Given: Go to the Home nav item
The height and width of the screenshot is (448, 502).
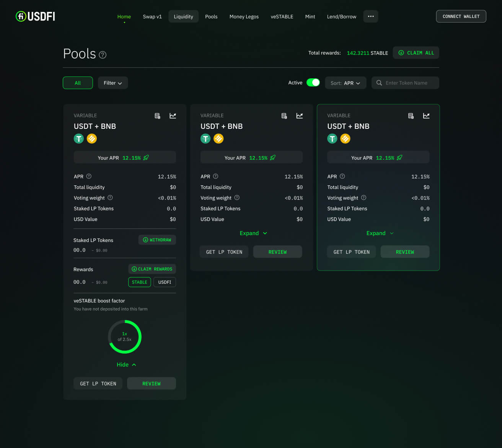Looking at the screenshot, I should 124,16.
